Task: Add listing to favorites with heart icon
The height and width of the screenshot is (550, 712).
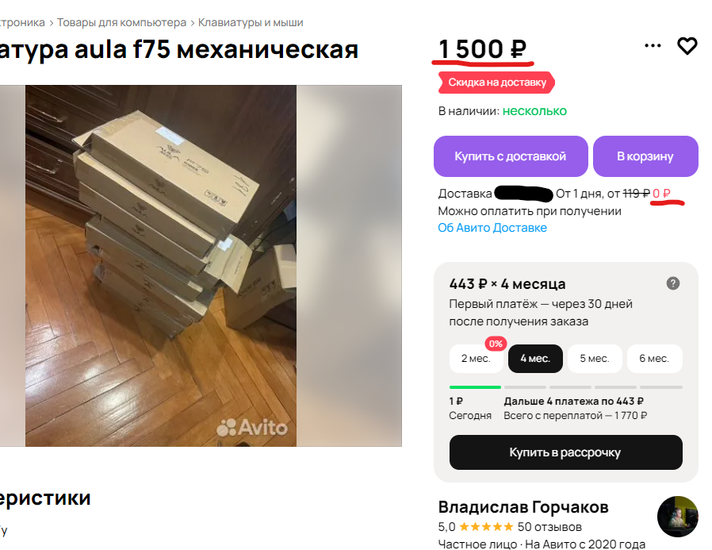Action: click(x=687, y=46)
